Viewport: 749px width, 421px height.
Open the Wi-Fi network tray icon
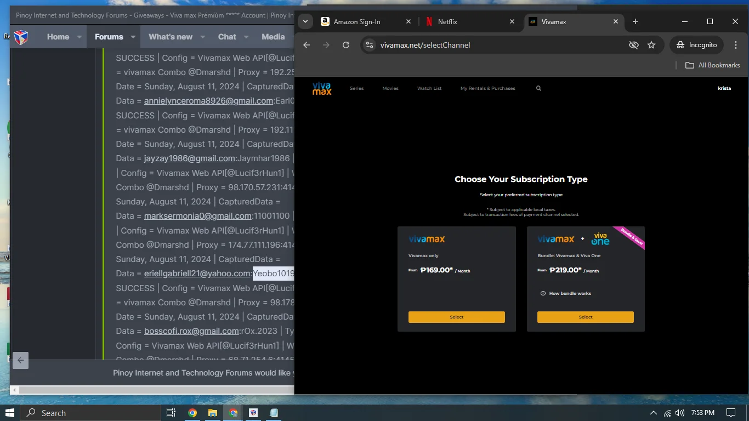click(x=667, y=413)
